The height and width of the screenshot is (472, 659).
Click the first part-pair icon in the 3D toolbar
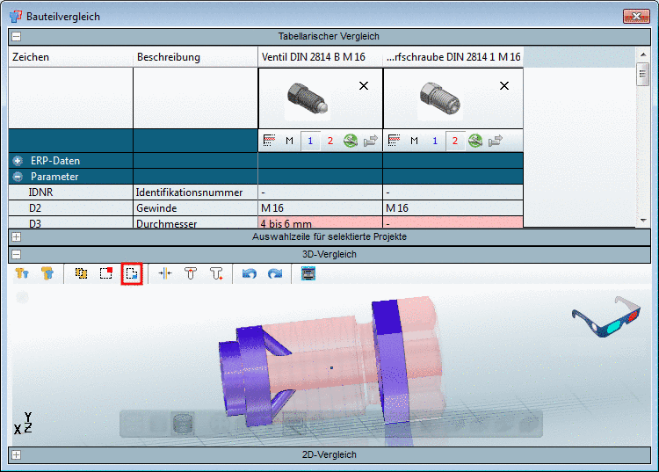click(x=22, y=273)
